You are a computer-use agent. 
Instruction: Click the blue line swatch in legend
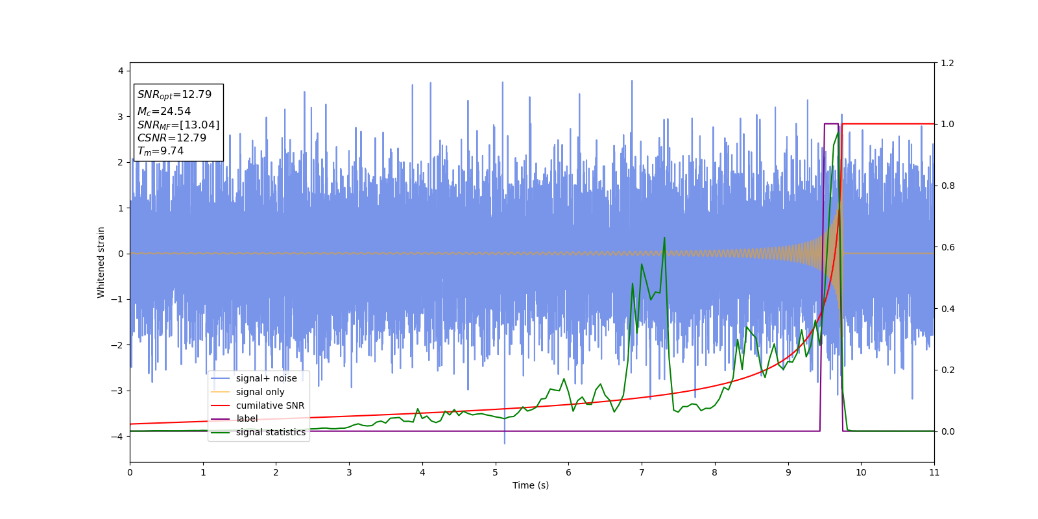coord(221,378)
